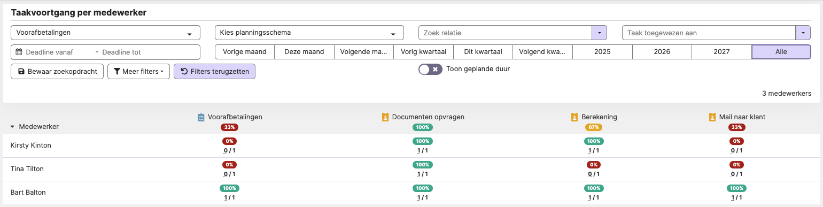
Task: Click the clipboard icon next to Voorafbetalingen header
Action: [201, 117]
